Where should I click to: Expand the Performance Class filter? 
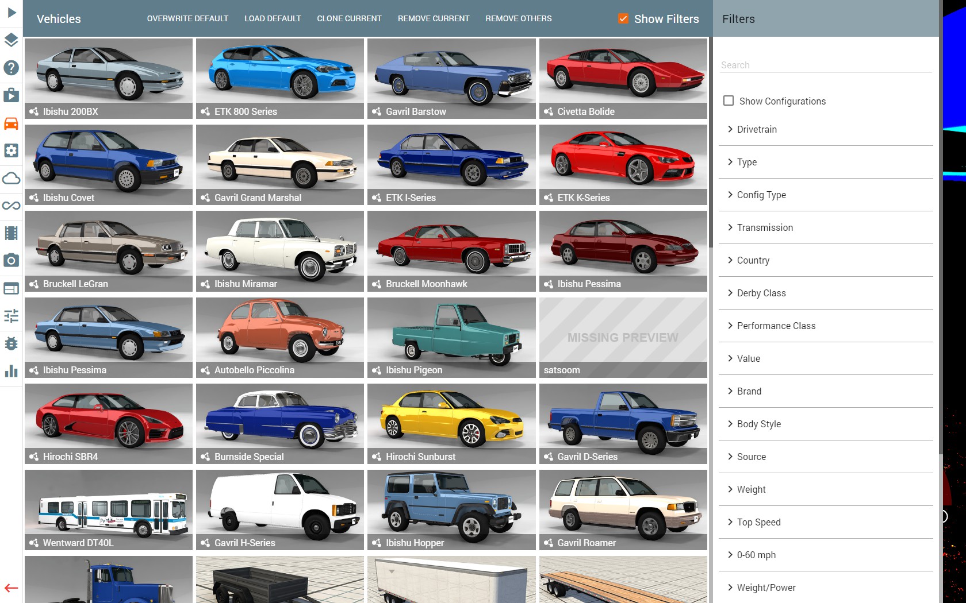point(826,326)
